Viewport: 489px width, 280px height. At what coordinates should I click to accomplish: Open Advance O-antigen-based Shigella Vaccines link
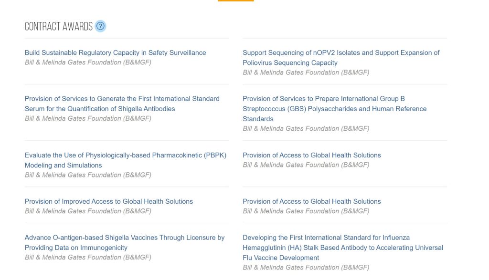[125, 242]
